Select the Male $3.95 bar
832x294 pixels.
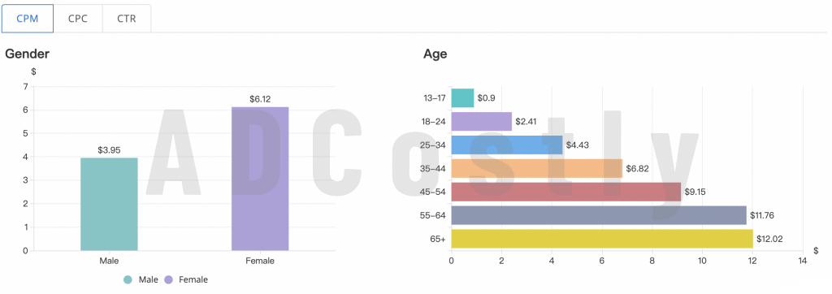[110, 204]
